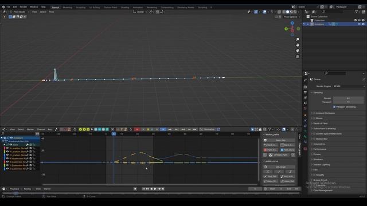Toggle eye visibility of Armature in outliner
The width and height of the screenshot is (367, 206).
pyautogui.click(x=359, y=24)
